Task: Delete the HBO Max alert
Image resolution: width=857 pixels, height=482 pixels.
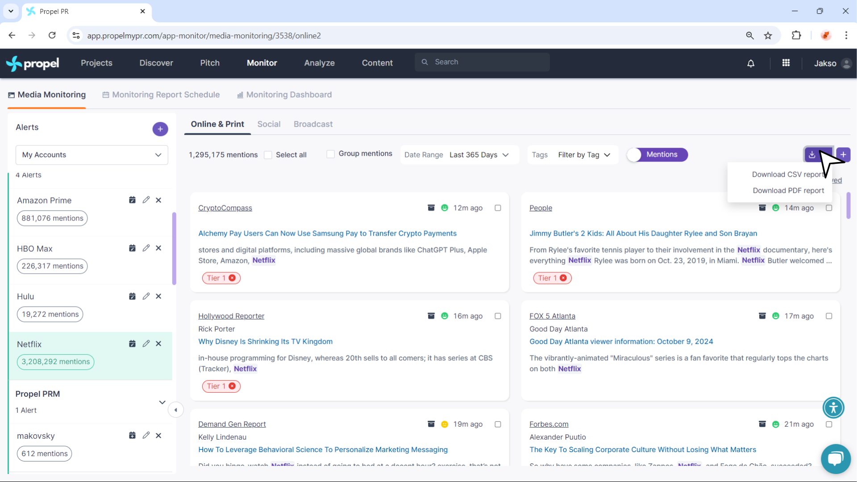Action: (x=158, y=248)
